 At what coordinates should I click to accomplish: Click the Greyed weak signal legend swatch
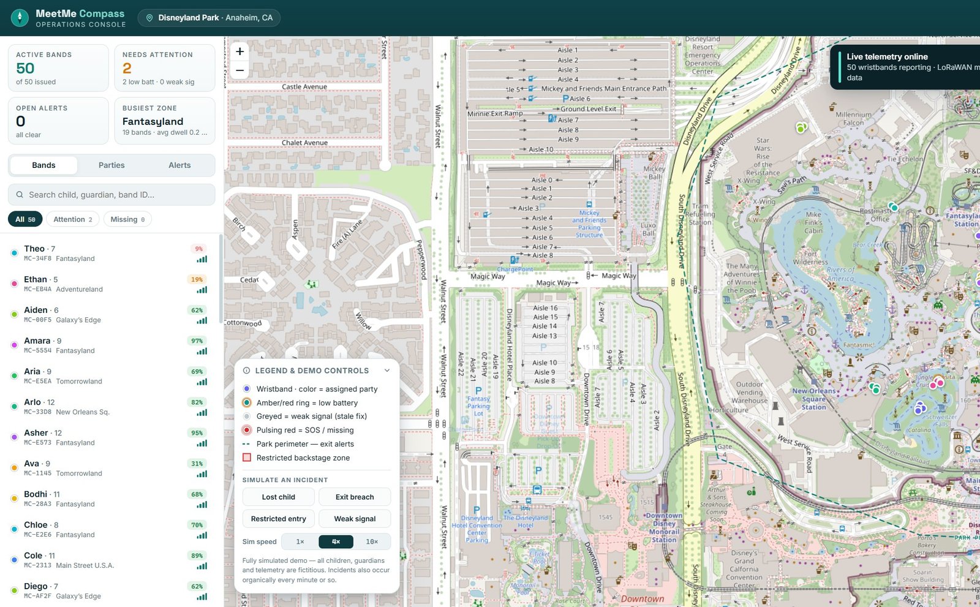[247, 417]
